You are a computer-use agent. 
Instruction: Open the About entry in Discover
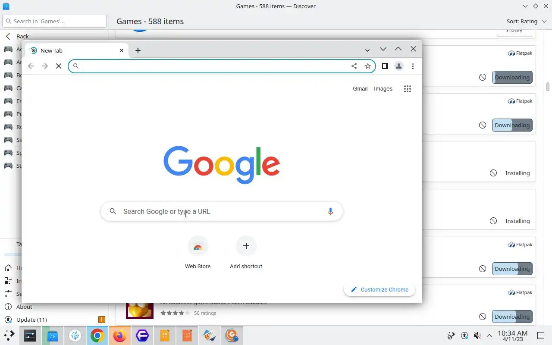tap(24, 307)
